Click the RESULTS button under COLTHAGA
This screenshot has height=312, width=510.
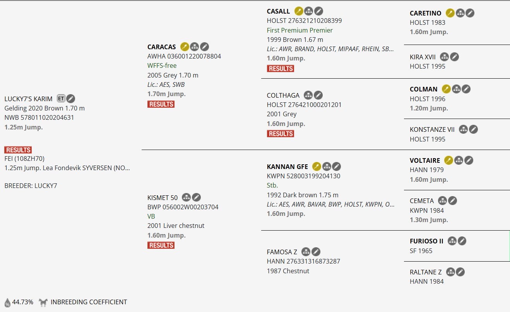click(x=280, y=134)
